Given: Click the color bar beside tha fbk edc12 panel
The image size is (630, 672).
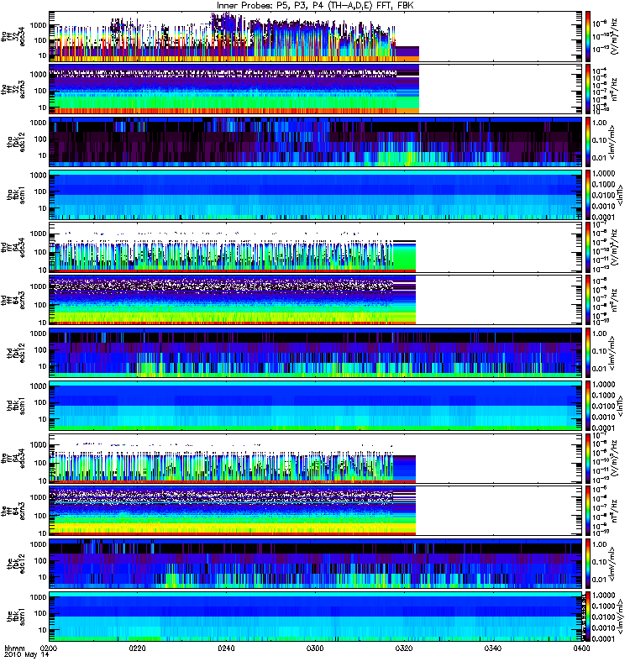Looking at the screenshot, I should pyautogui.click(x=588, y=142).
